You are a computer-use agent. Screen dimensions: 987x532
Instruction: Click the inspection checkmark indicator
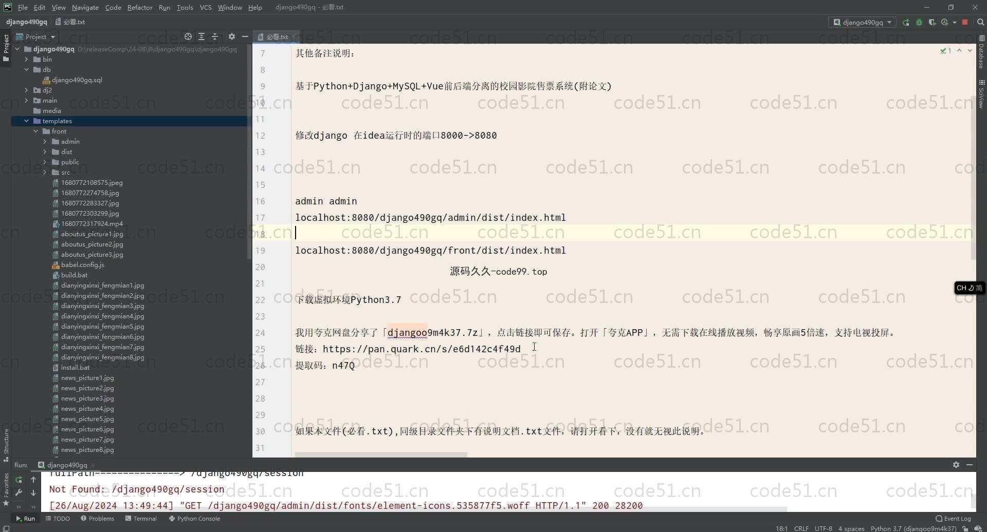(945, 50)
